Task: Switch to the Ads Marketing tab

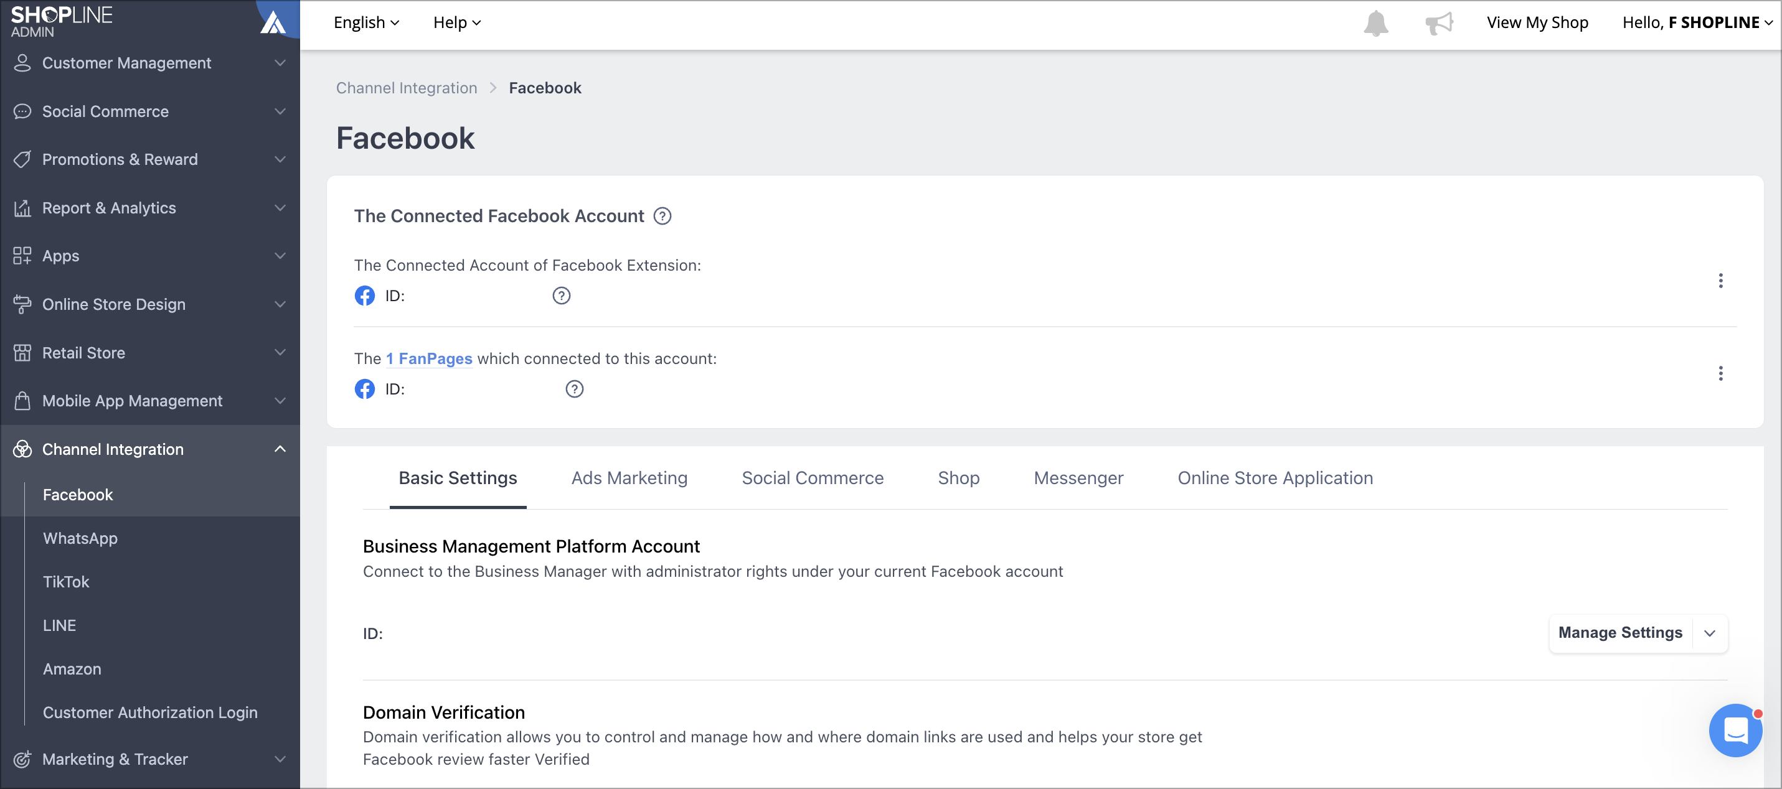Action: 629,479
